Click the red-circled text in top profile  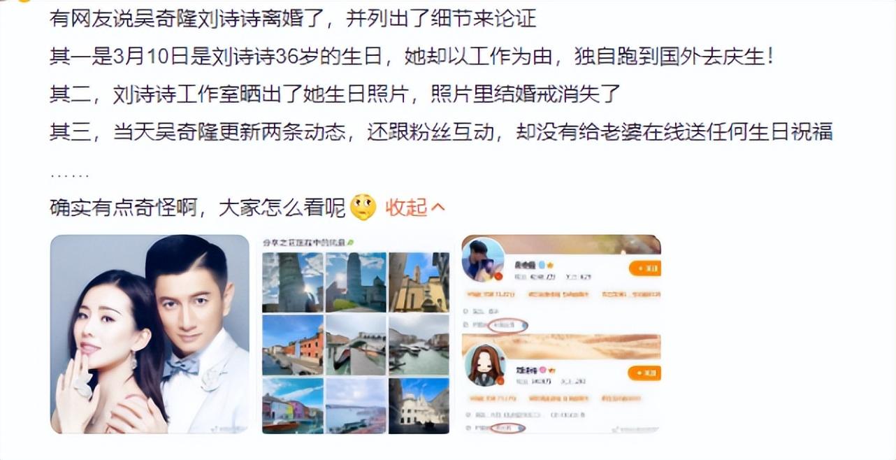tap(509, 325)
